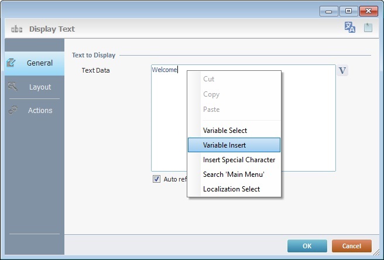Confirm dialog with the OK button
This screenshot has width=384, height=260.
point(307,246)
